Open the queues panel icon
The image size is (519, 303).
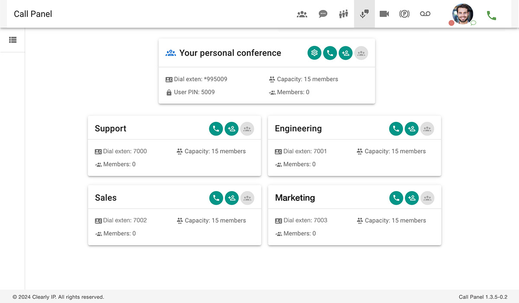point(343,14)
